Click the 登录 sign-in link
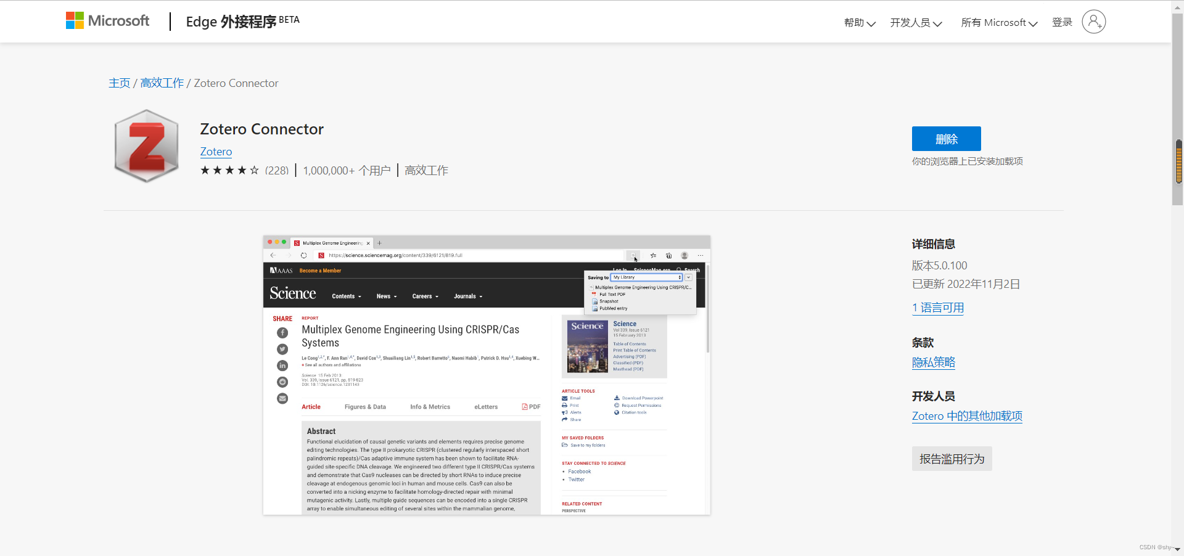 pyautogui.click(x=1062, y=22)
